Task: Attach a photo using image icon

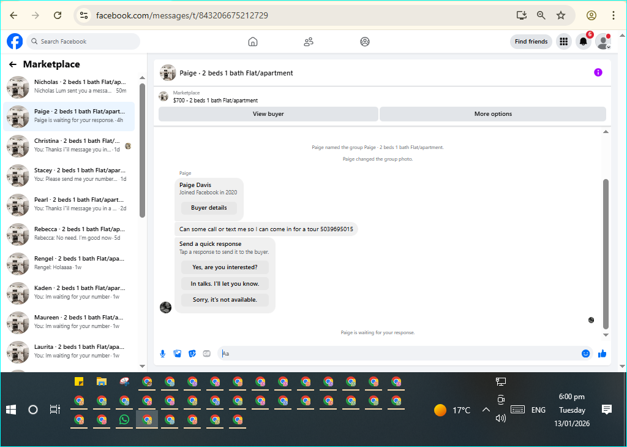Action: point(178,354)
